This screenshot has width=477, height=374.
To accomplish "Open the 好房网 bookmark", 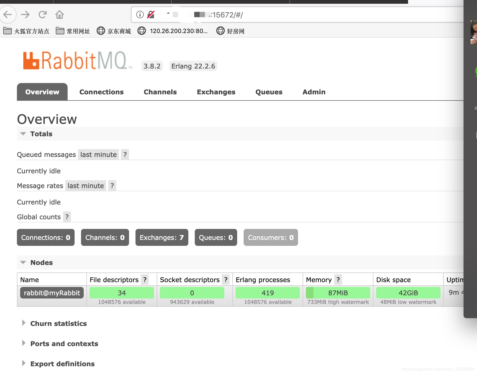I will coord(231,31).
